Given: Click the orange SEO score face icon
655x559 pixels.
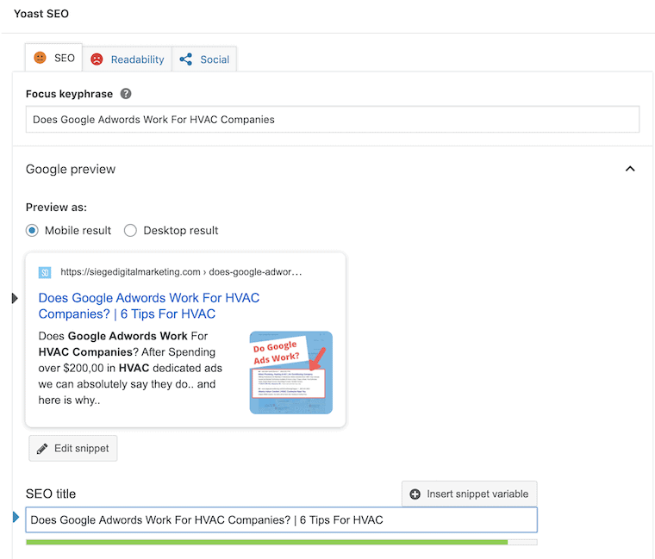Looking at the screenshot, I should 41,58.
